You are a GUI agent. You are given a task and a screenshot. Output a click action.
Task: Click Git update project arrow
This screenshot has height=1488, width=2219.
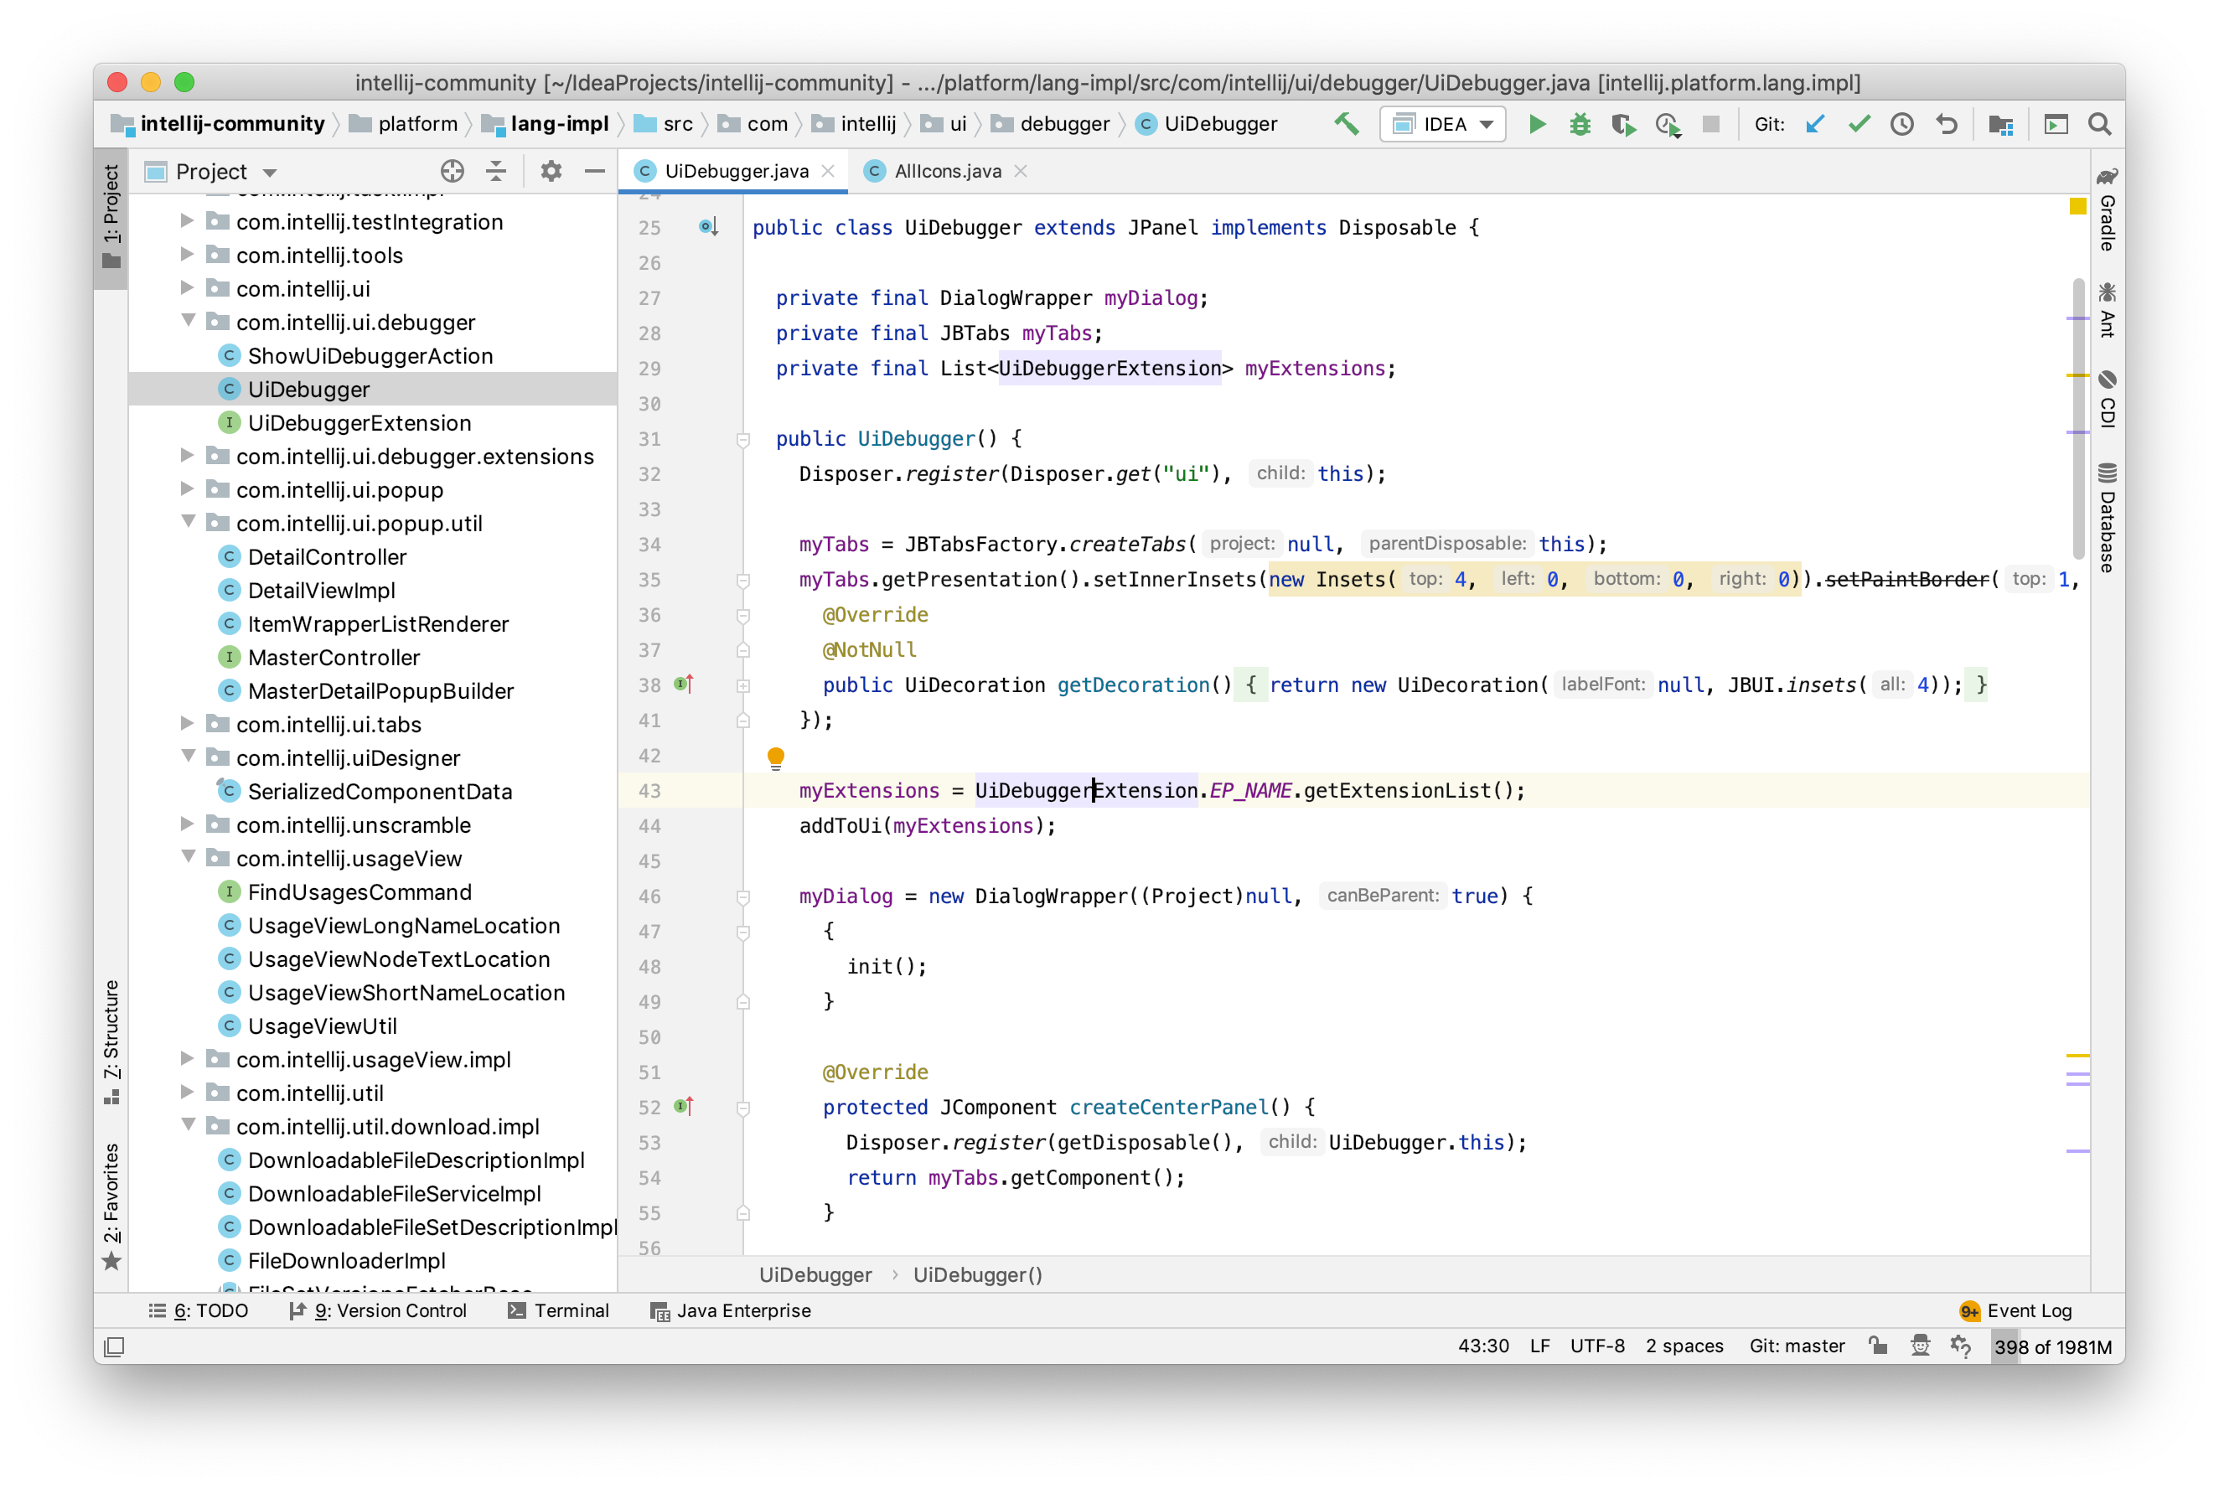point(1815,124)
